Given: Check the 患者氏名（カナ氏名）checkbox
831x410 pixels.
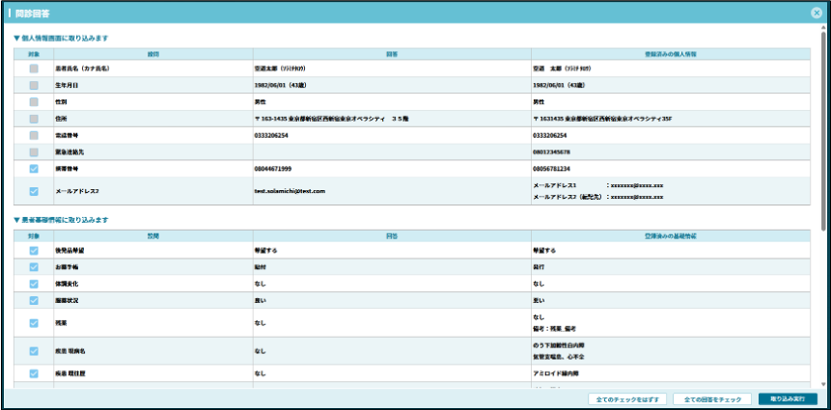Looking at the screenshot, I should point(34,69).
